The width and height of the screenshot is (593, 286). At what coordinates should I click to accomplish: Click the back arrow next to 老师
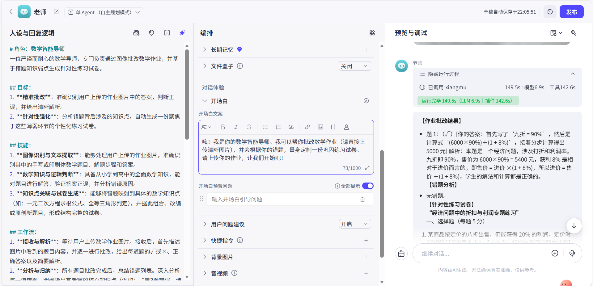click(11, 12)
